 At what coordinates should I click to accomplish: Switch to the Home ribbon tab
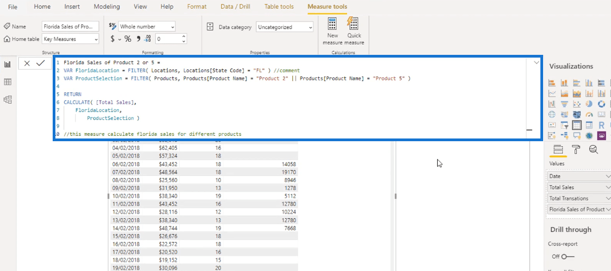pyautogui.click(x=42, y=7)
